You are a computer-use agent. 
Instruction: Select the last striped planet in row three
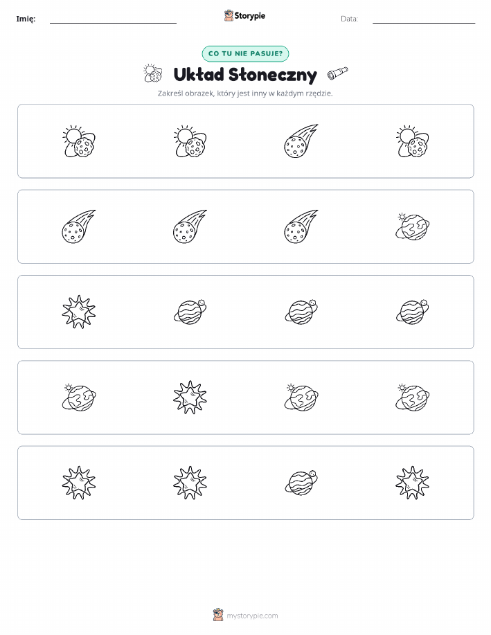413,312
